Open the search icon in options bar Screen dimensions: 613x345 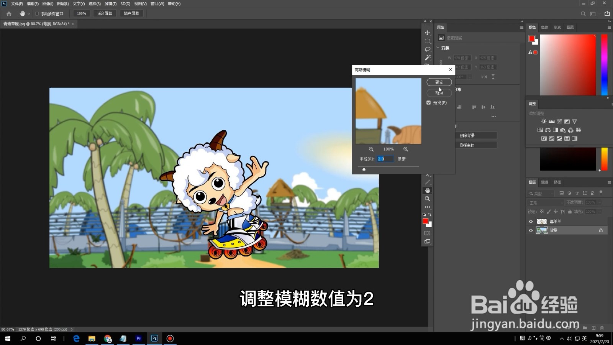pyautogui.click(x=583, y=13)
